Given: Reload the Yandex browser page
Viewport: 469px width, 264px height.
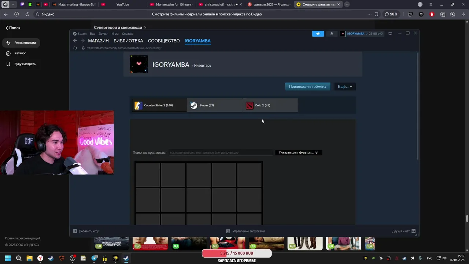Looking at the screenshot, I should 27,14.
